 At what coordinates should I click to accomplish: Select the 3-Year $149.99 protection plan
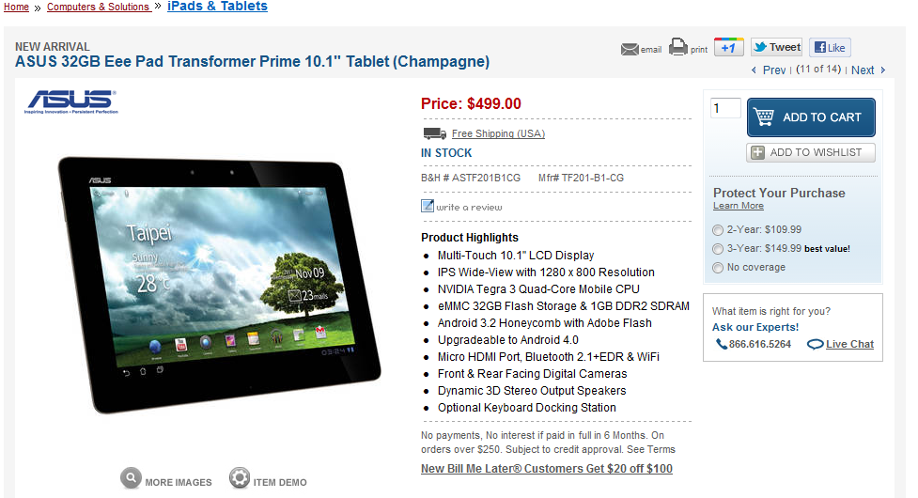717,249
